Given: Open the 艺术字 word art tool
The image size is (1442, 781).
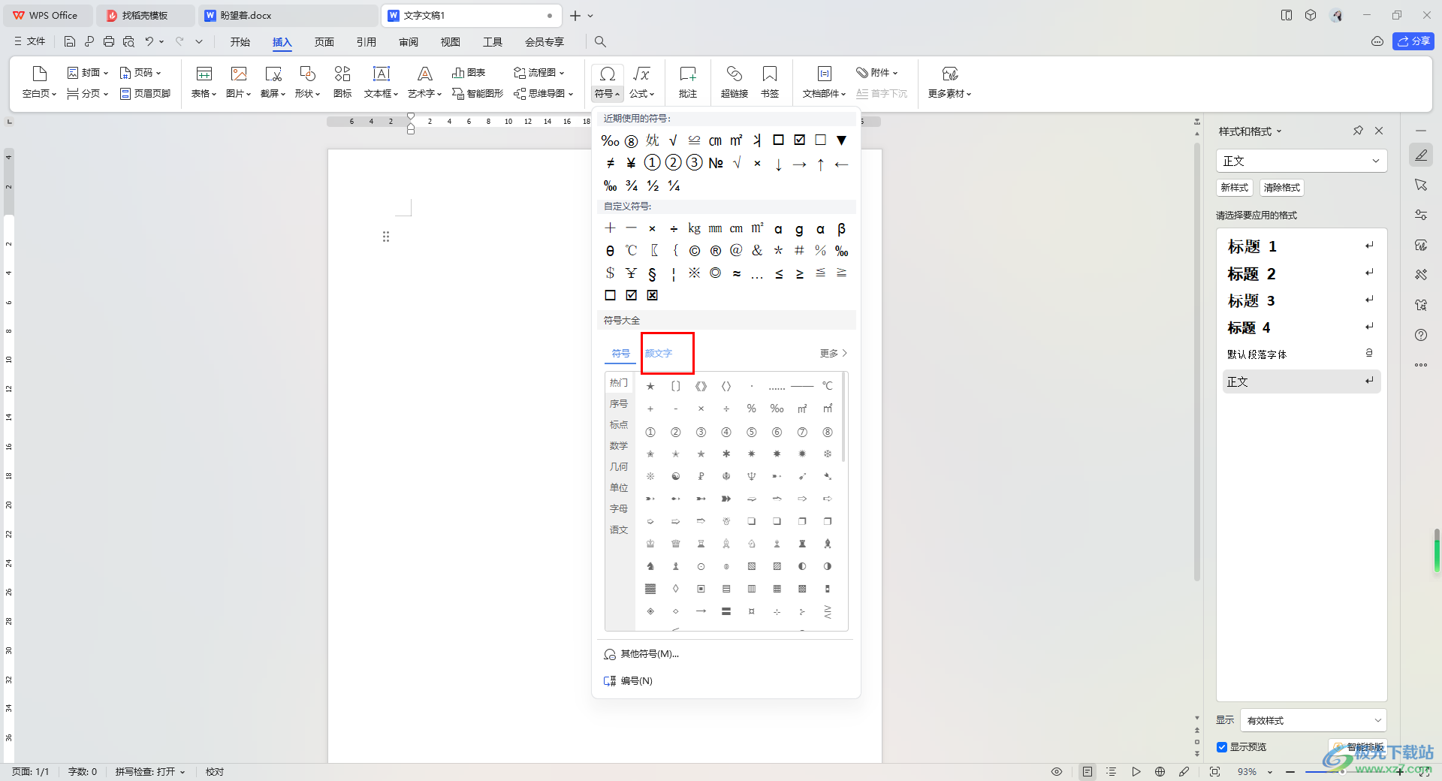Looking at the screenshot, I should (424, 83).
